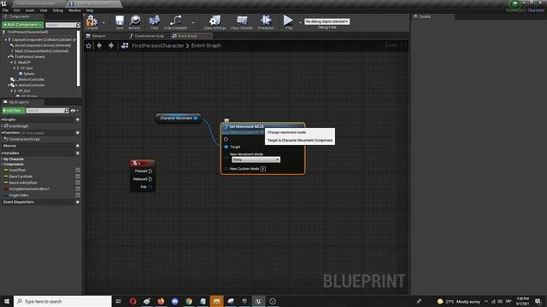547x307 pixels.
Task: Click Hide Unrelated toolbar icon
Action: pos(175,22)
